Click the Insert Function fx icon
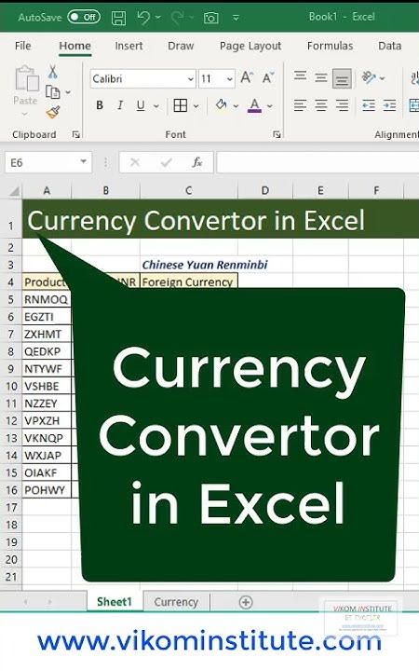Image resolution: width=419 pixels, height=671 pixels. pos(196,162)
